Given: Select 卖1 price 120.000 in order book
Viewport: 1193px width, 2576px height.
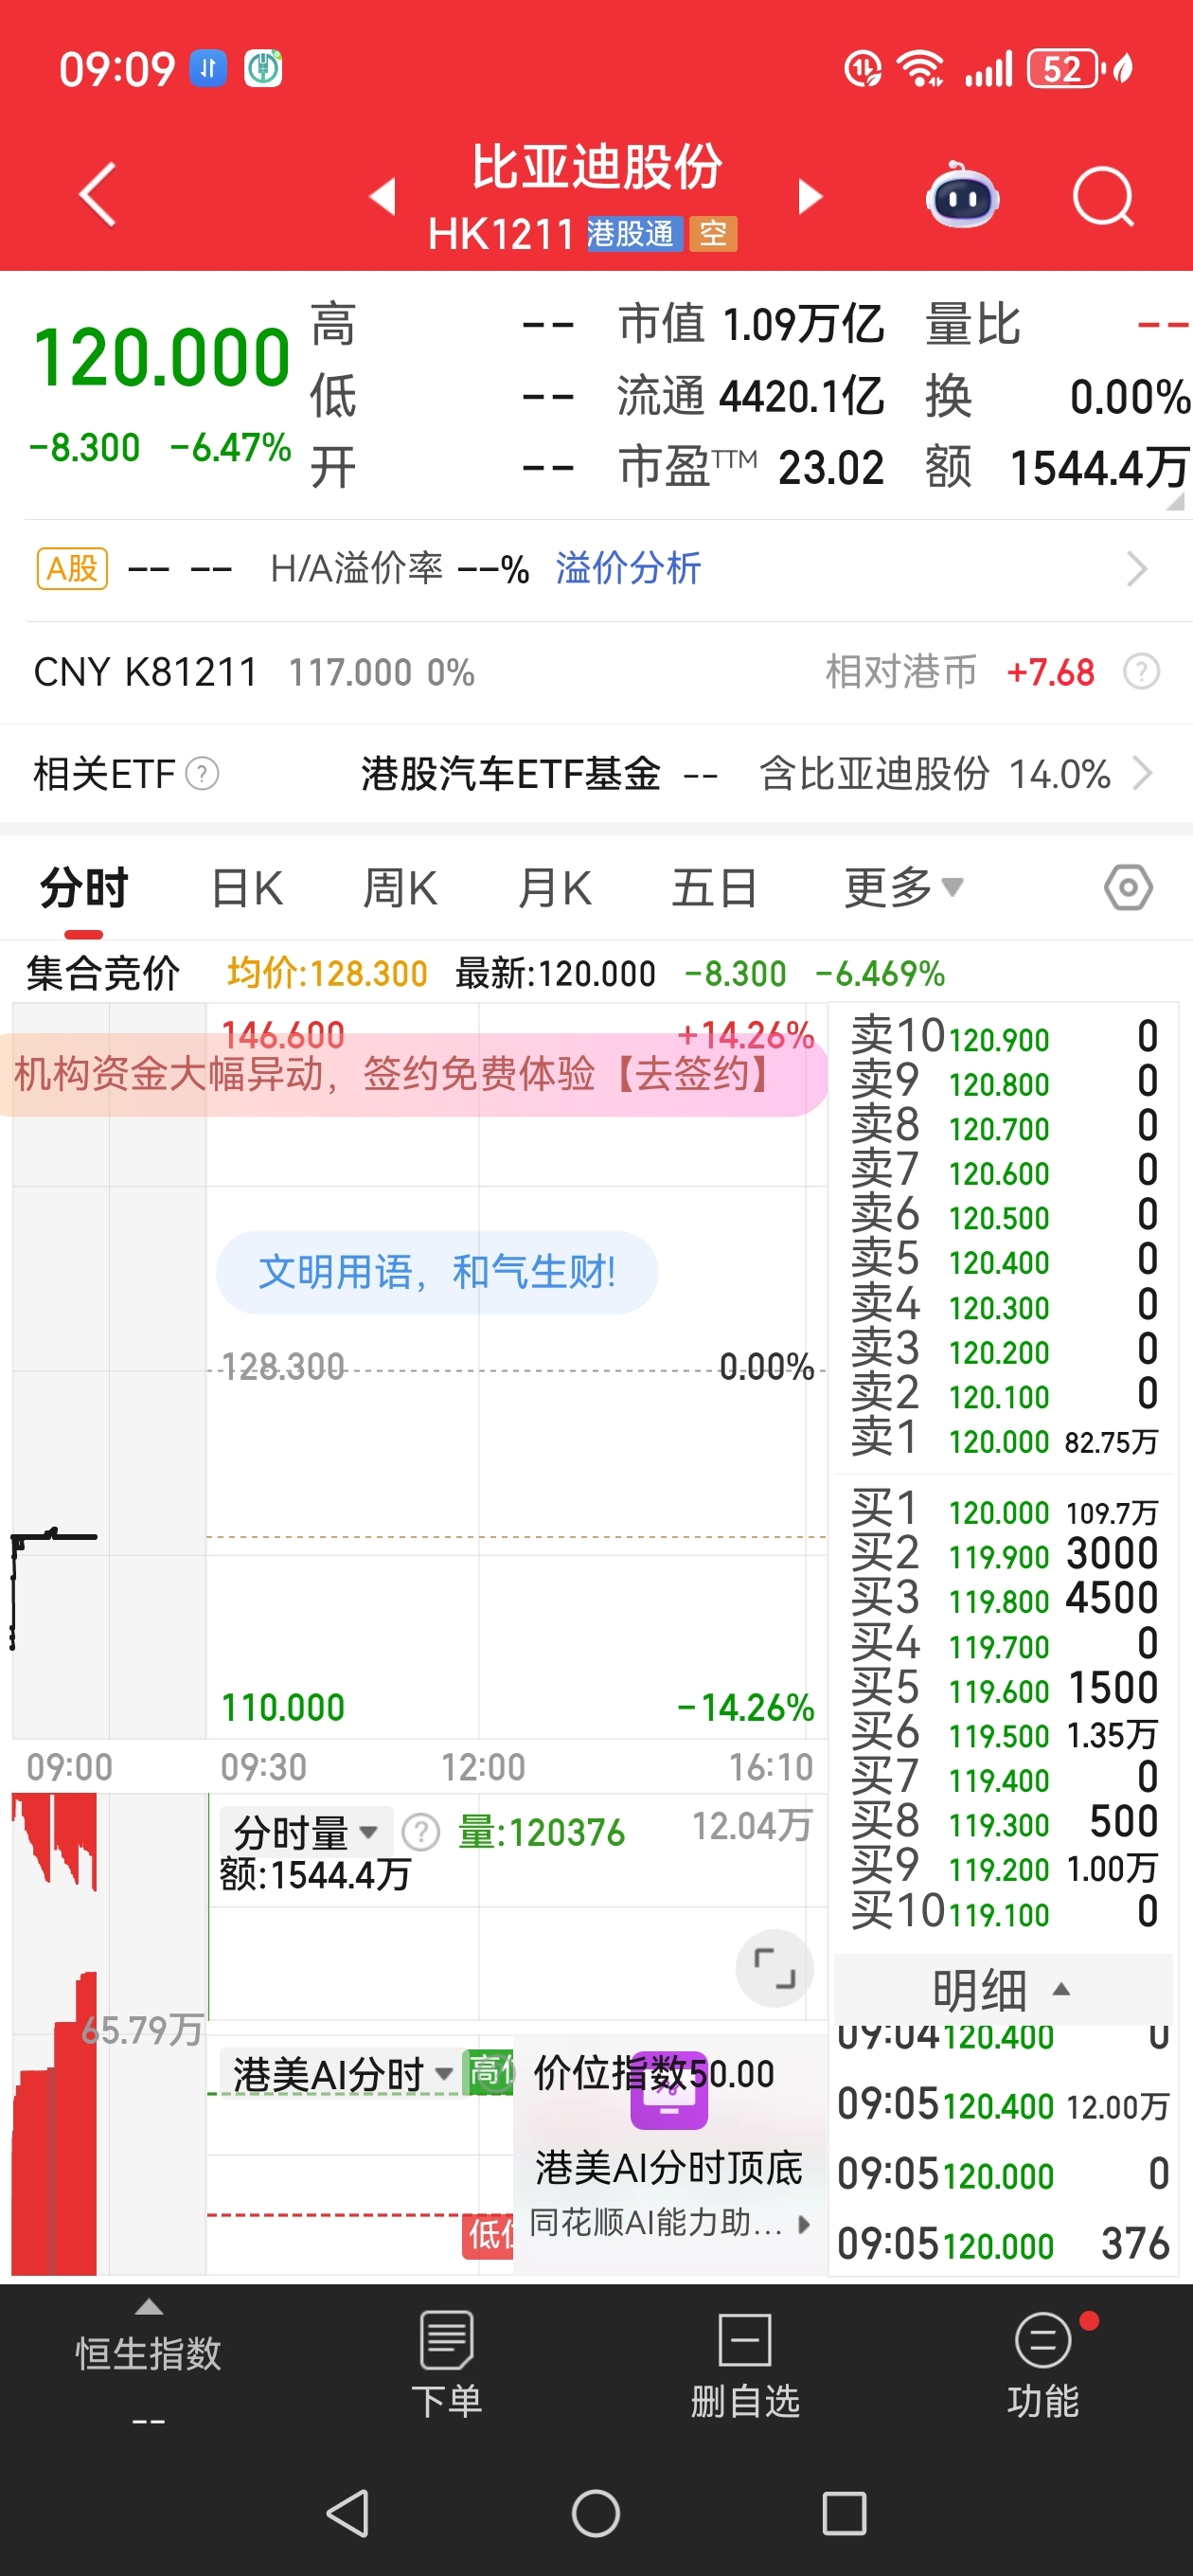Looking at the screenshot, I should [999, 1442].
